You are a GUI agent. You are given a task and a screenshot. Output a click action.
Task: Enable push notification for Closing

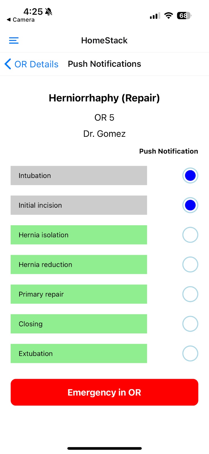(190, 324)
